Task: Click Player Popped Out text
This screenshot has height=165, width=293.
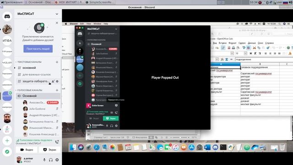Action: point(165,77)
